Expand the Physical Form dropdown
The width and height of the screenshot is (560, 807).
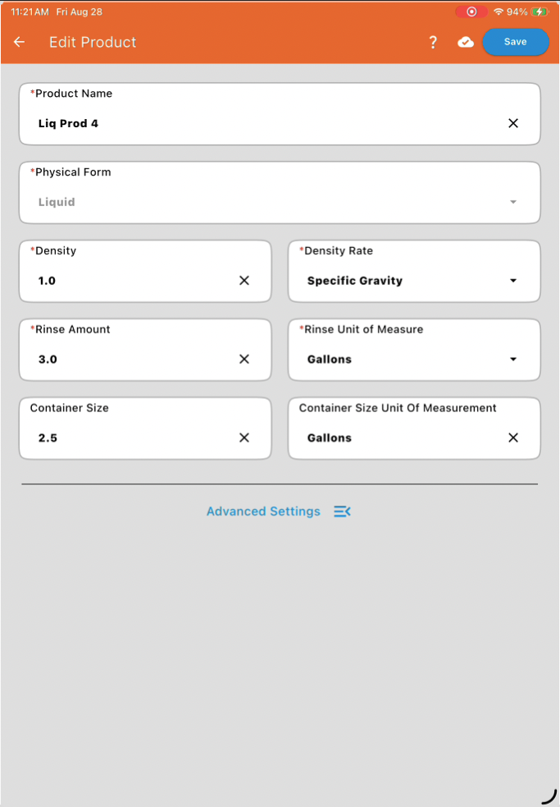click(280, 193)
